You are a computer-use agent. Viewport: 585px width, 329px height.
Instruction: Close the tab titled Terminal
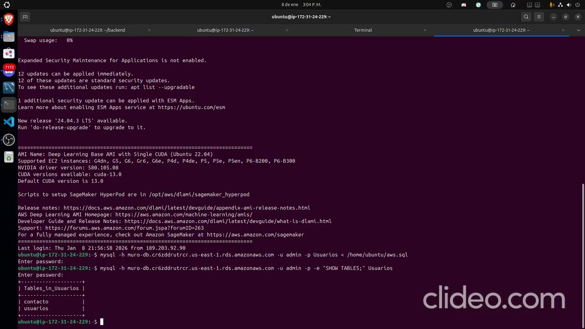pyautogui.click(x=425, y=30)
